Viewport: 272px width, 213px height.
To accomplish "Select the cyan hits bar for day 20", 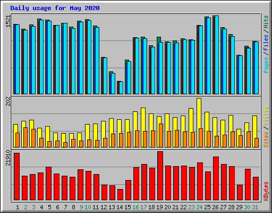I will click(169, 68).
